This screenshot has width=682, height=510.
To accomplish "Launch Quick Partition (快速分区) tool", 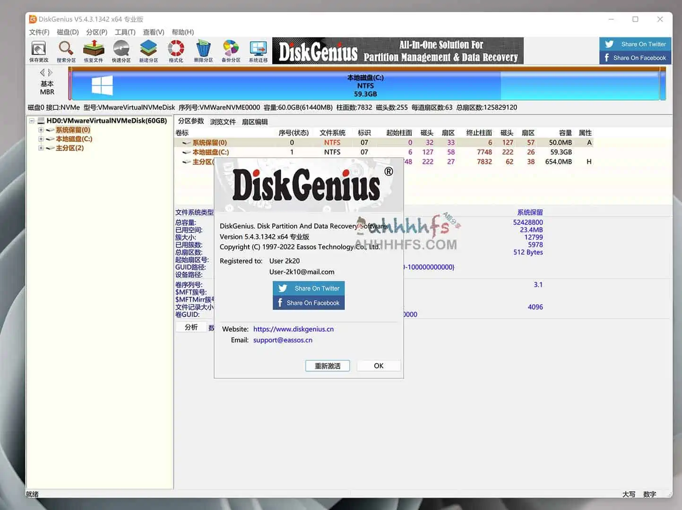I will pos(121,51).
